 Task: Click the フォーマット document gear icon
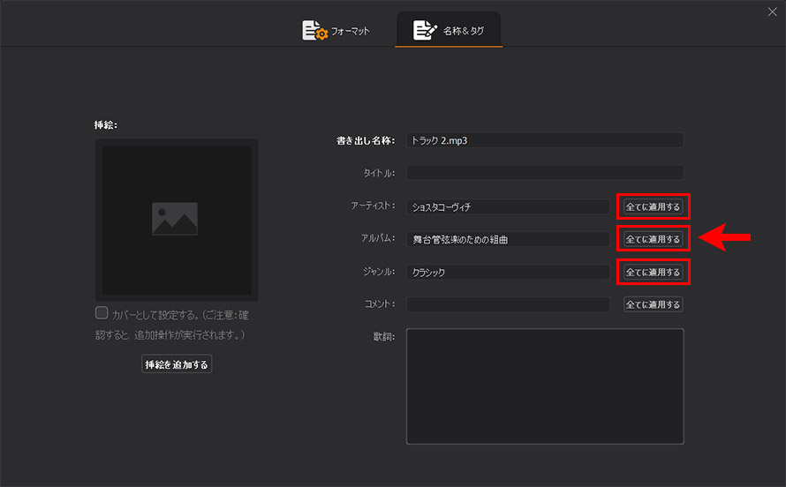[x=314, y=31]
